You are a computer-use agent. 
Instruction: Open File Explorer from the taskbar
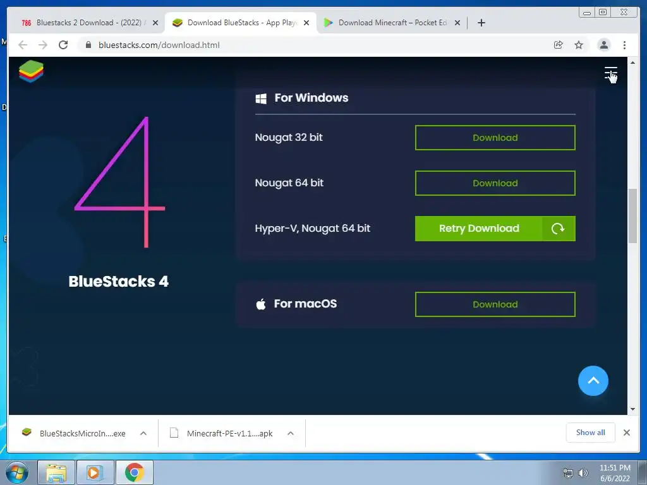tap(56, 472)
